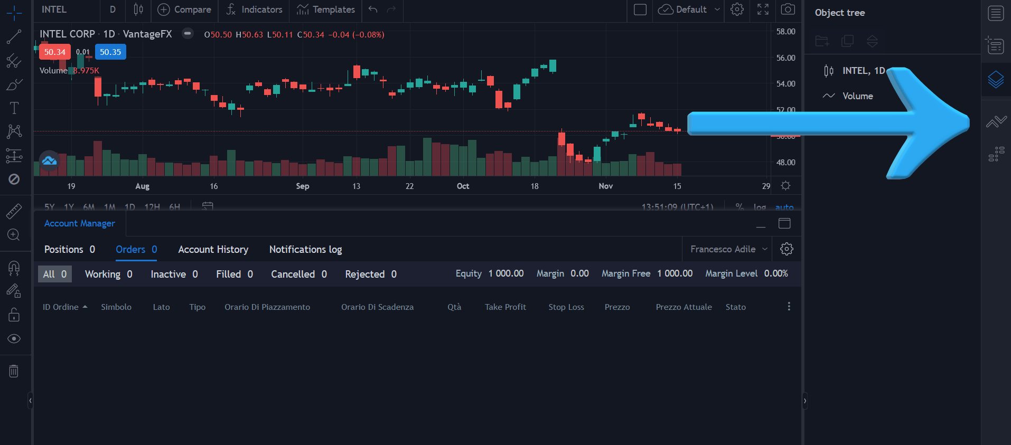Expand the Default layout dropdown
The height and width of the screenshot is (445, 1011).
717,10
